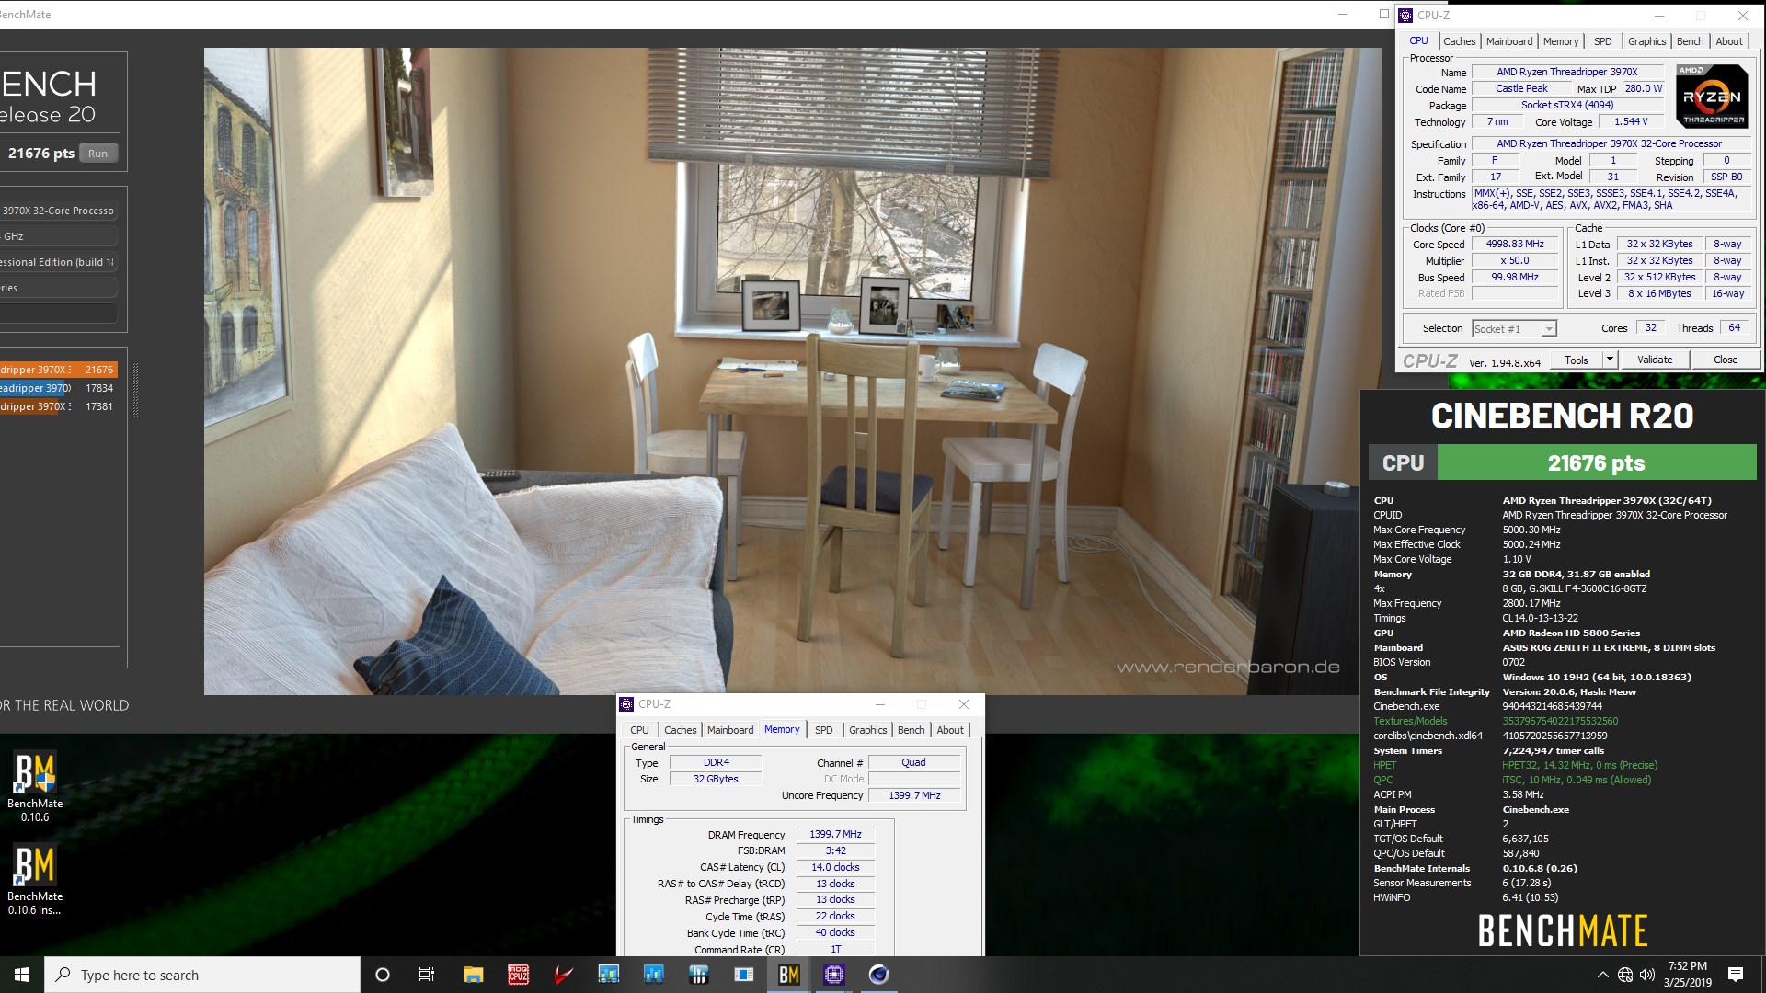Select the 17834 ranking row
Image resolution: width=1766 pixels, height=993 pixels.
click(x=59, y=388)
